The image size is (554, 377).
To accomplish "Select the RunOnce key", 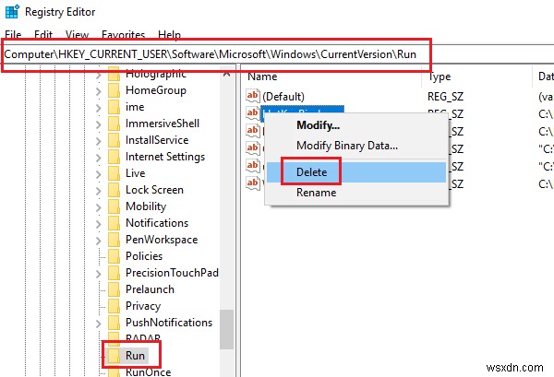I will pyautogui.click(x=148, y=372).
